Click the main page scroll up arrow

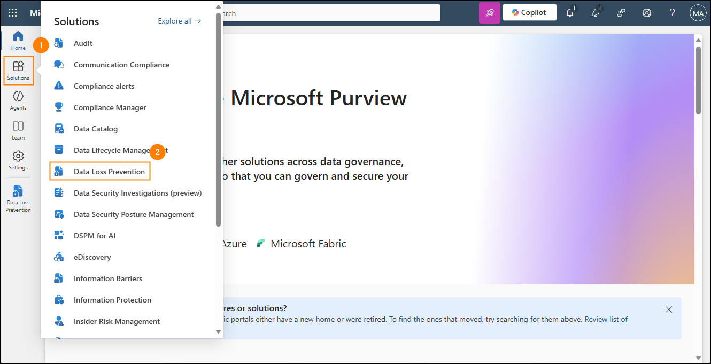point(698,40)
